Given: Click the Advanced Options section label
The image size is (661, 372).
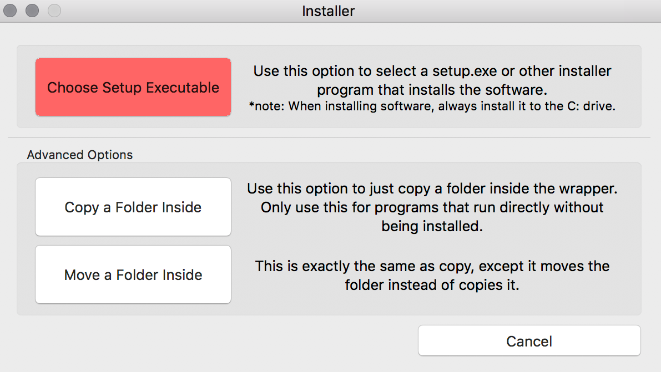Looking at the screenshot, I should 80,155.
